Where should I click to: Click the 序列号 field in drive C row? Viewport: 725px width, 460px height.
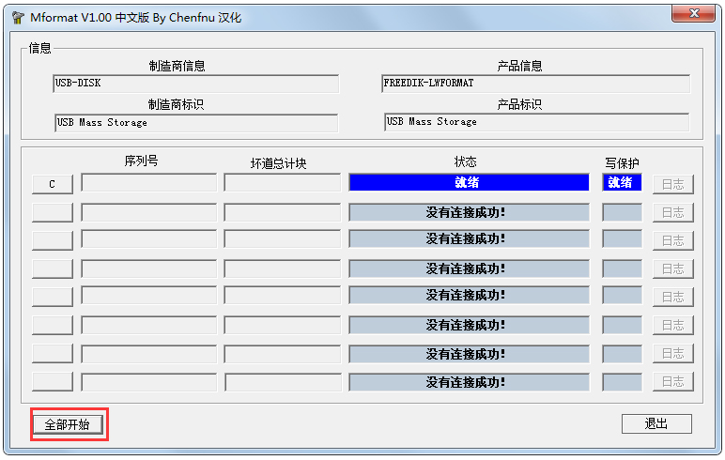pyautogui.click(x=148, y=183)
